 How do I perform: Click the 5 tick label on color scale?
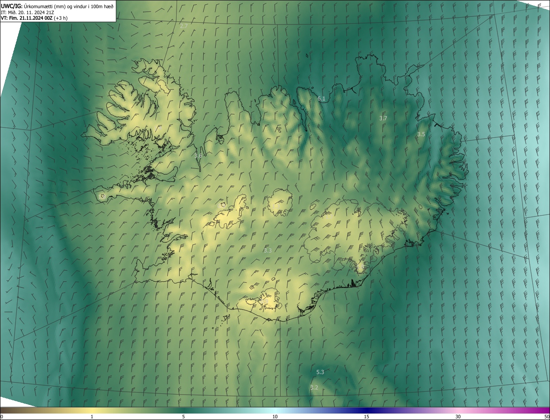183,417
